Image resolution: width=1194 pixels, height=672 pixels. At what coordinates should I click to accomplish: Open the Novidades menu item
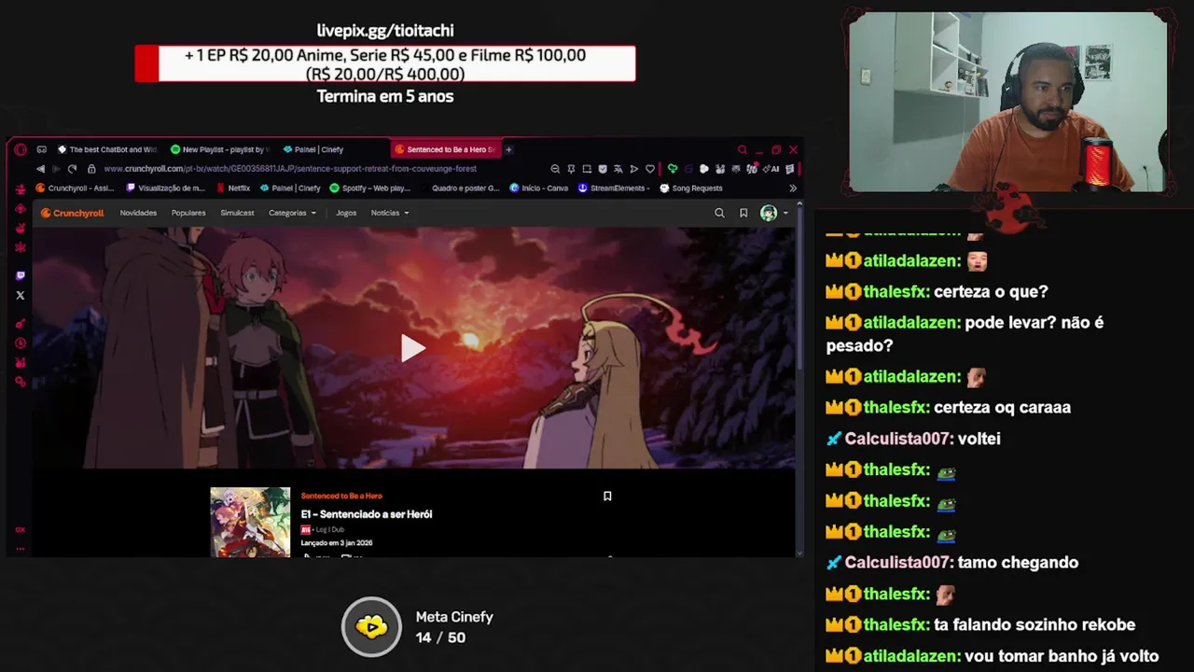(138, 213)
